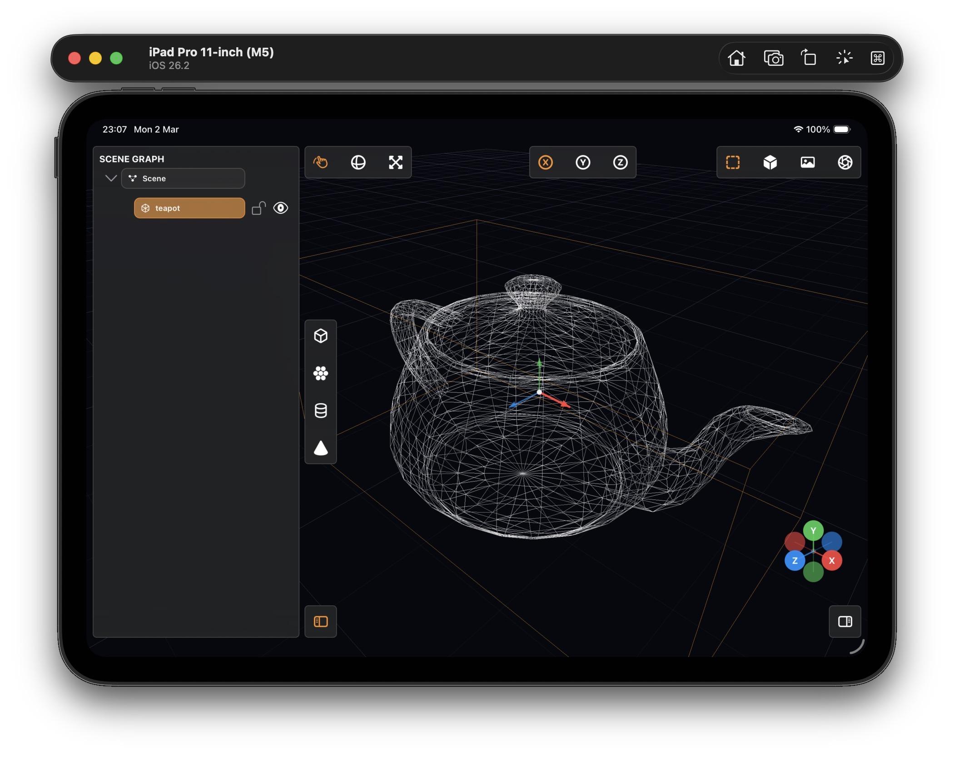Toggle the Z axis constraint
The height and width of the screenshot is (761, 954).
(x=620, y=162)
